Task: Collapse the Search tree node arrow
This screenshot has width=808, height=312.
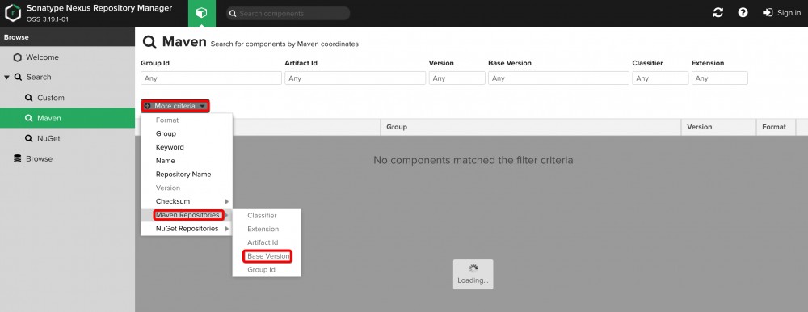Action: pyautogui.click(x=6, y=78)
